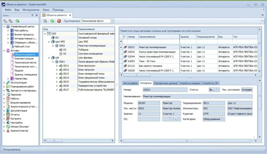
Task: Click the green refresh icon in Армы panel
Action: 17,21
